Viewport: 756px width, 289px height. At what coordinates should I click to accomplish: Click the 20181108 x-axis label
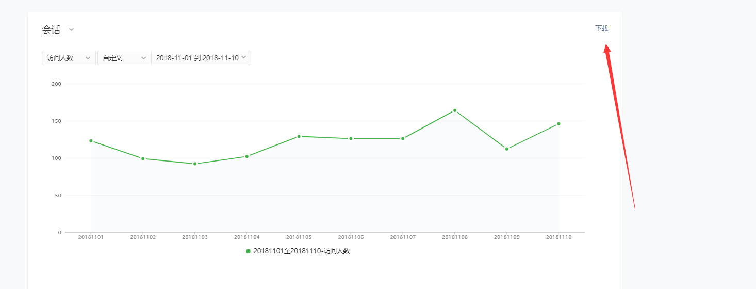pyautogui.click(x=455, y=237)
